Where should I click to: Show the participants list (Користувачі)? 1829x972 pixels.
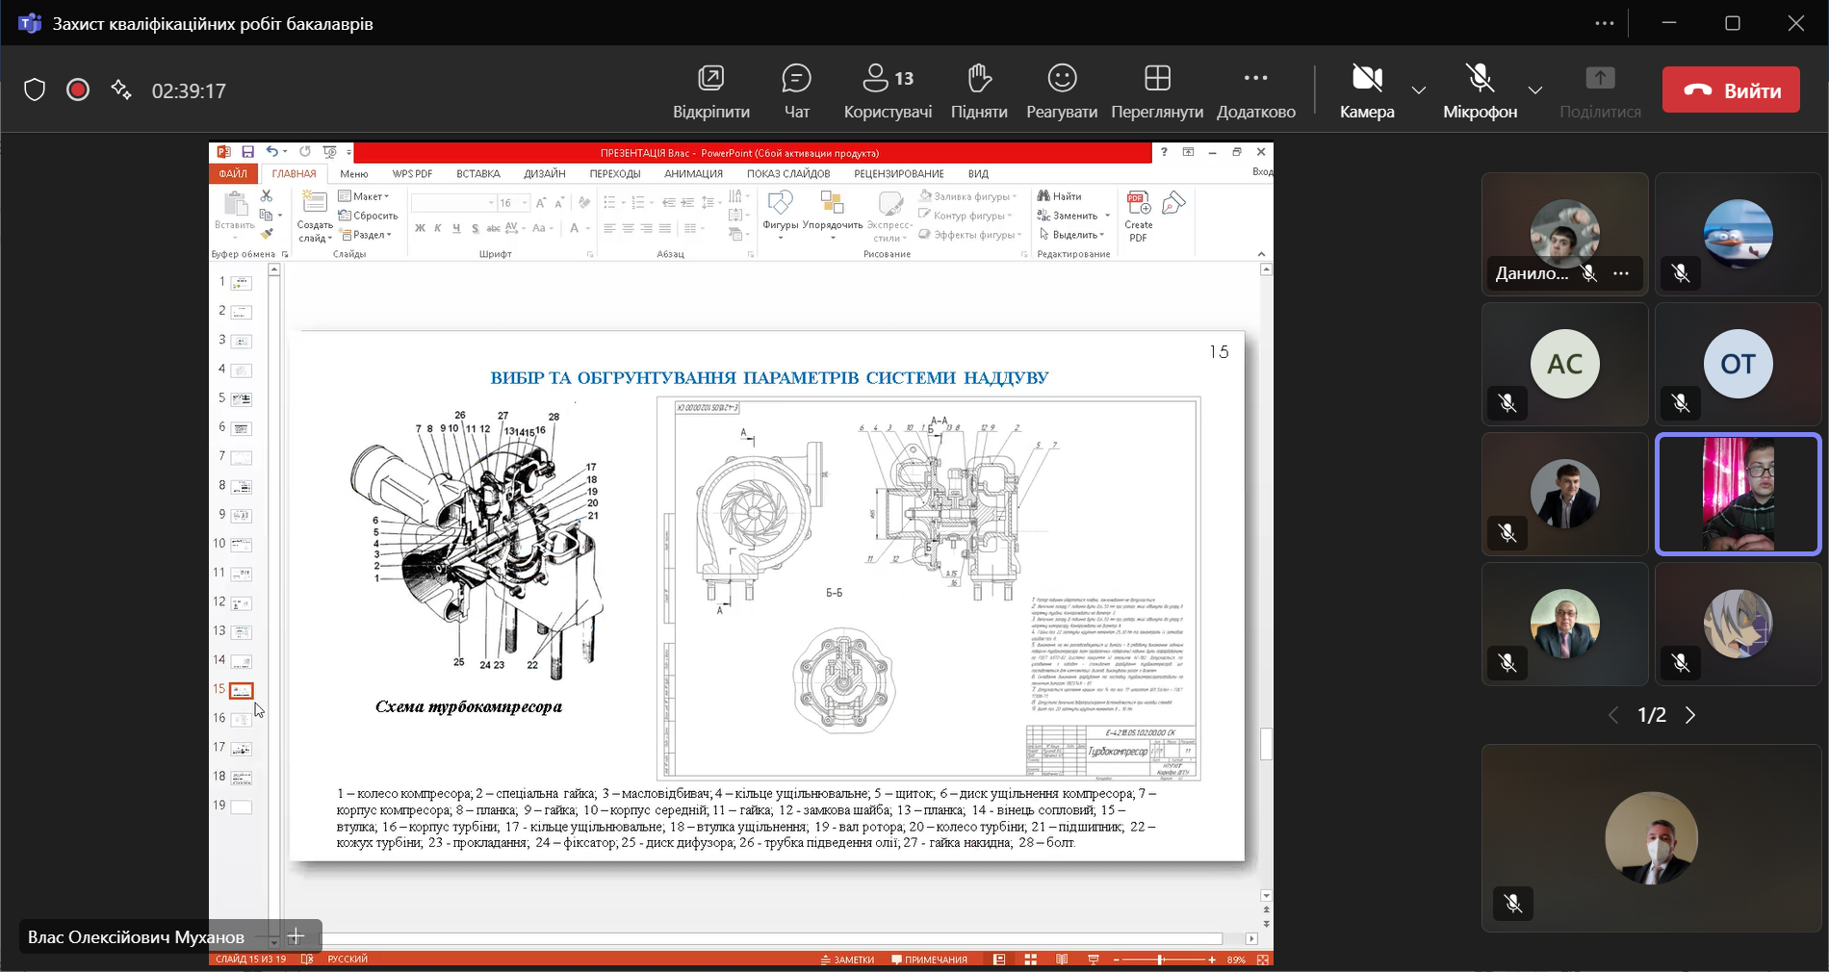click(888, 90)
